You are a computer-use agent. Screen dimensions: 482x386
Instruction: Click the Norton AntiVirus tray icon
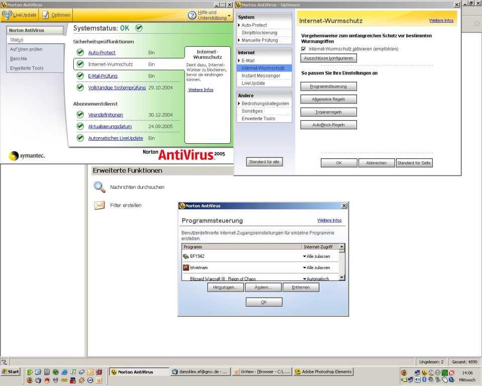coord(424,373)
